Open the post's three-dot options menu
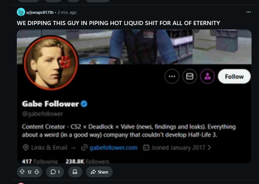The height and width of the screenshot is (184, 259). click(x=249, y=12)
